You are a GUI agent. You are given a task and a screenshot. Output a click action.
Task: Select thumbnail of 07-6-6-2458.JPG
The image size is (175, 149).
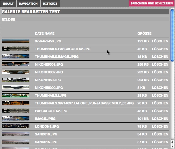click(16, 41)
